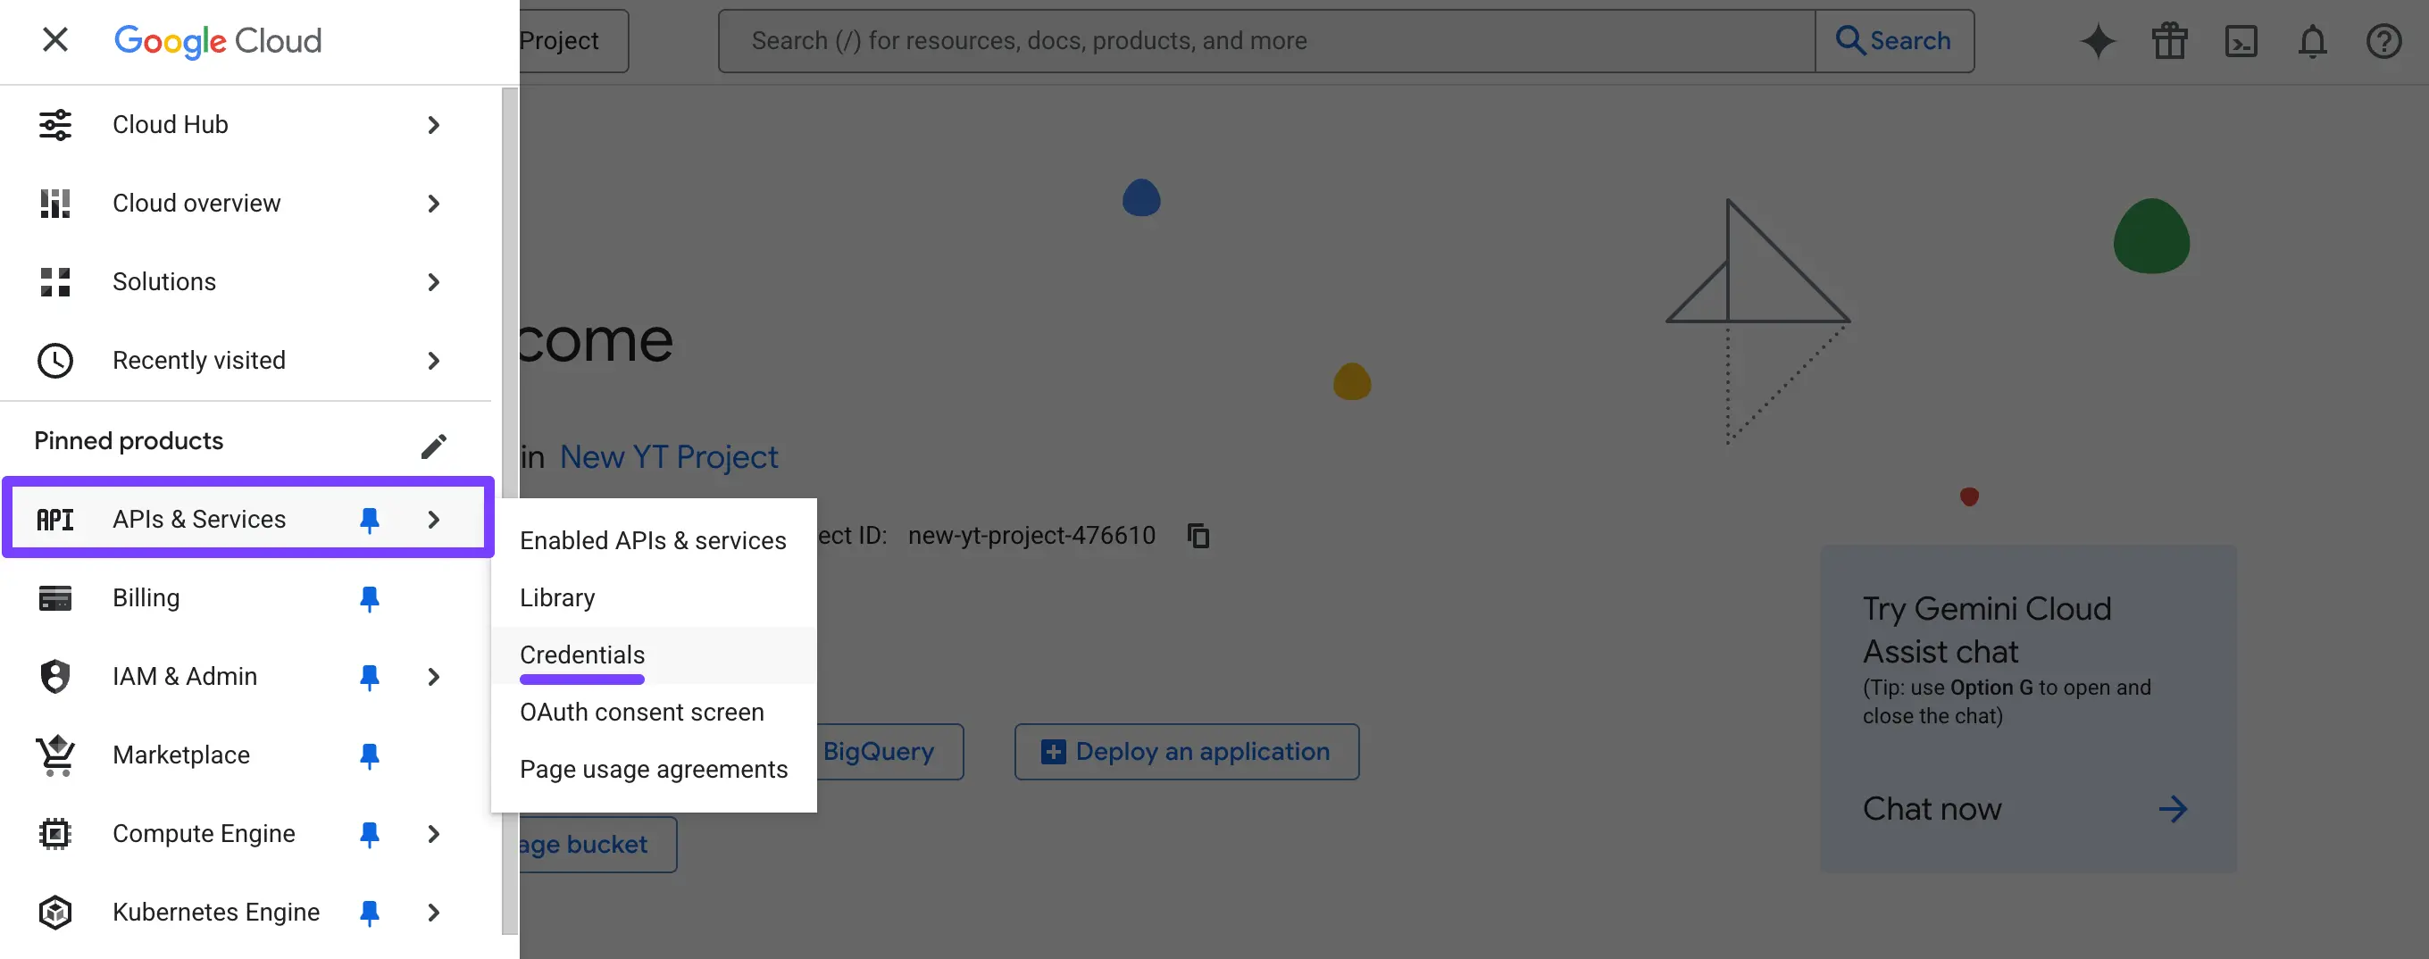Open the New YT Project link
Screen dimensions: 2429x959
pos(669,456)
